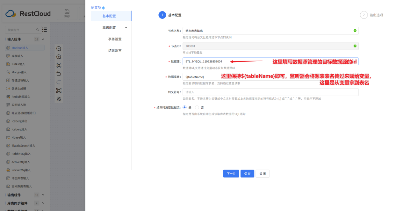
Task: Click the Mongo输入 component icon
Action: pos(9,72)
